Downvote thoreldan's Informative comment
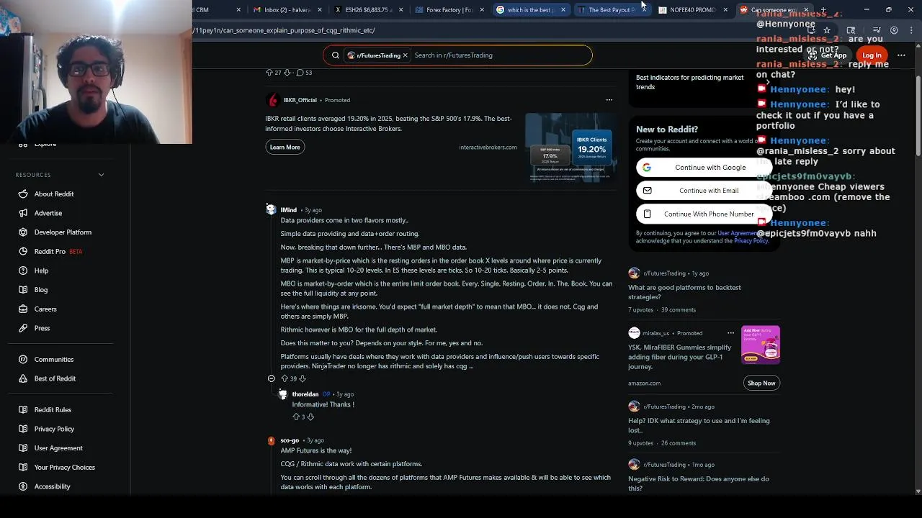 tap(310, 417)
